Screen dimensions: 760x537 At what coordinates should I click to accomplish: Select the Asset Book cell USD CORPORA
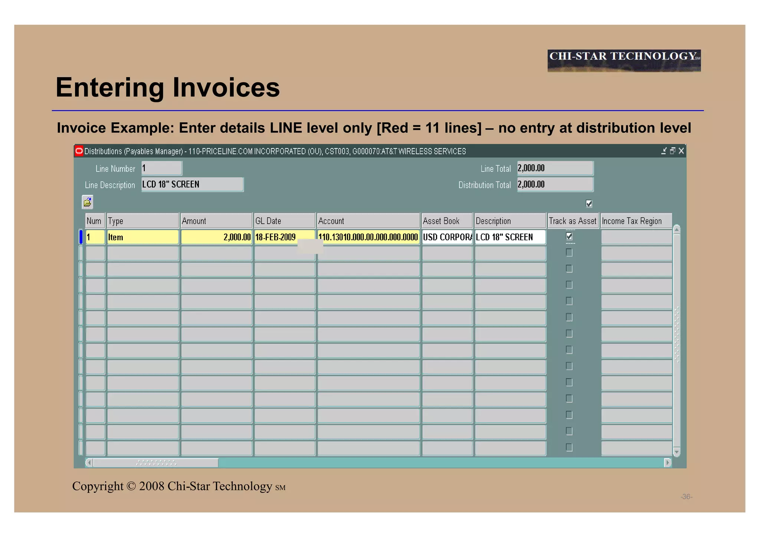tap(448, 237)
